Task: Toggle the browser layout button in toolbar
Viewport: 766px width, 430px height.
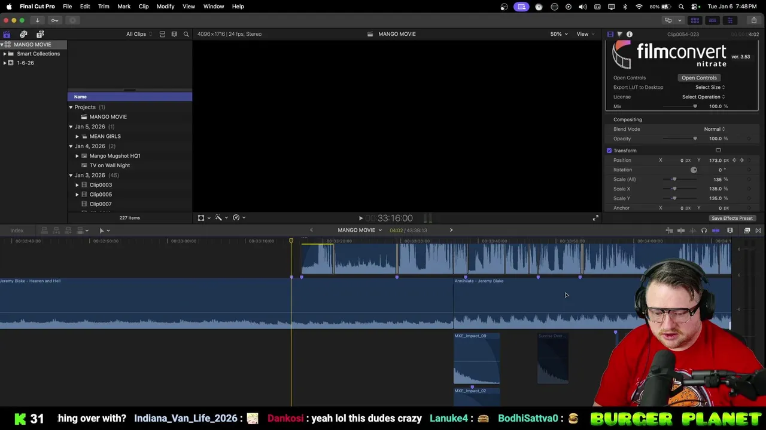Action: click(695, 20)
